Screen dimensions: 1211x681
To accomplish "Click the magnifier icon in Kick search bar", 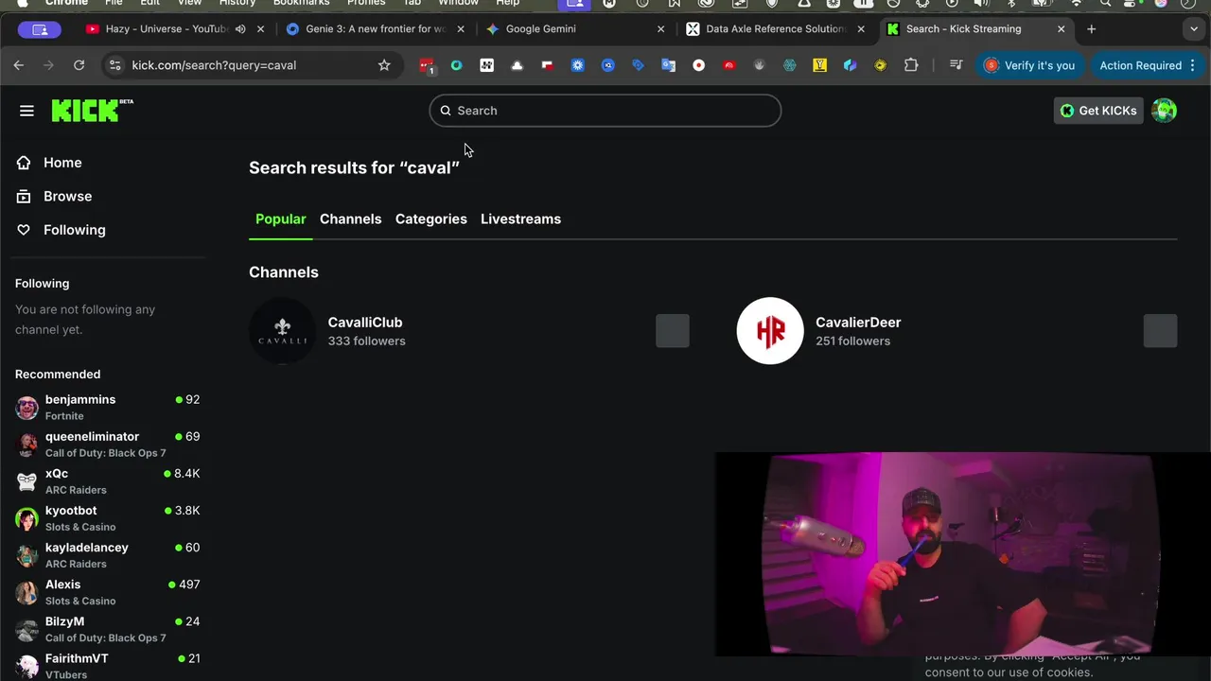I will 446,111.
